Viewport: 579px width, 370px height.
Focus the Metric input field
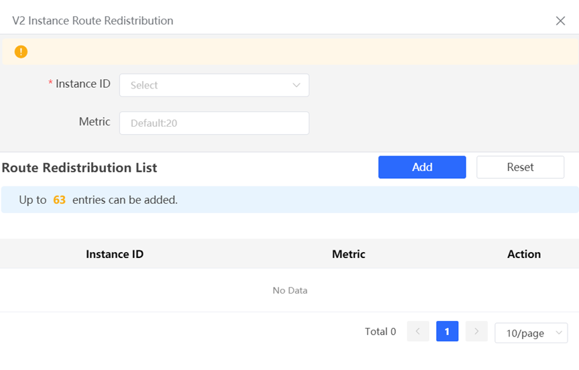coord(214,123)
